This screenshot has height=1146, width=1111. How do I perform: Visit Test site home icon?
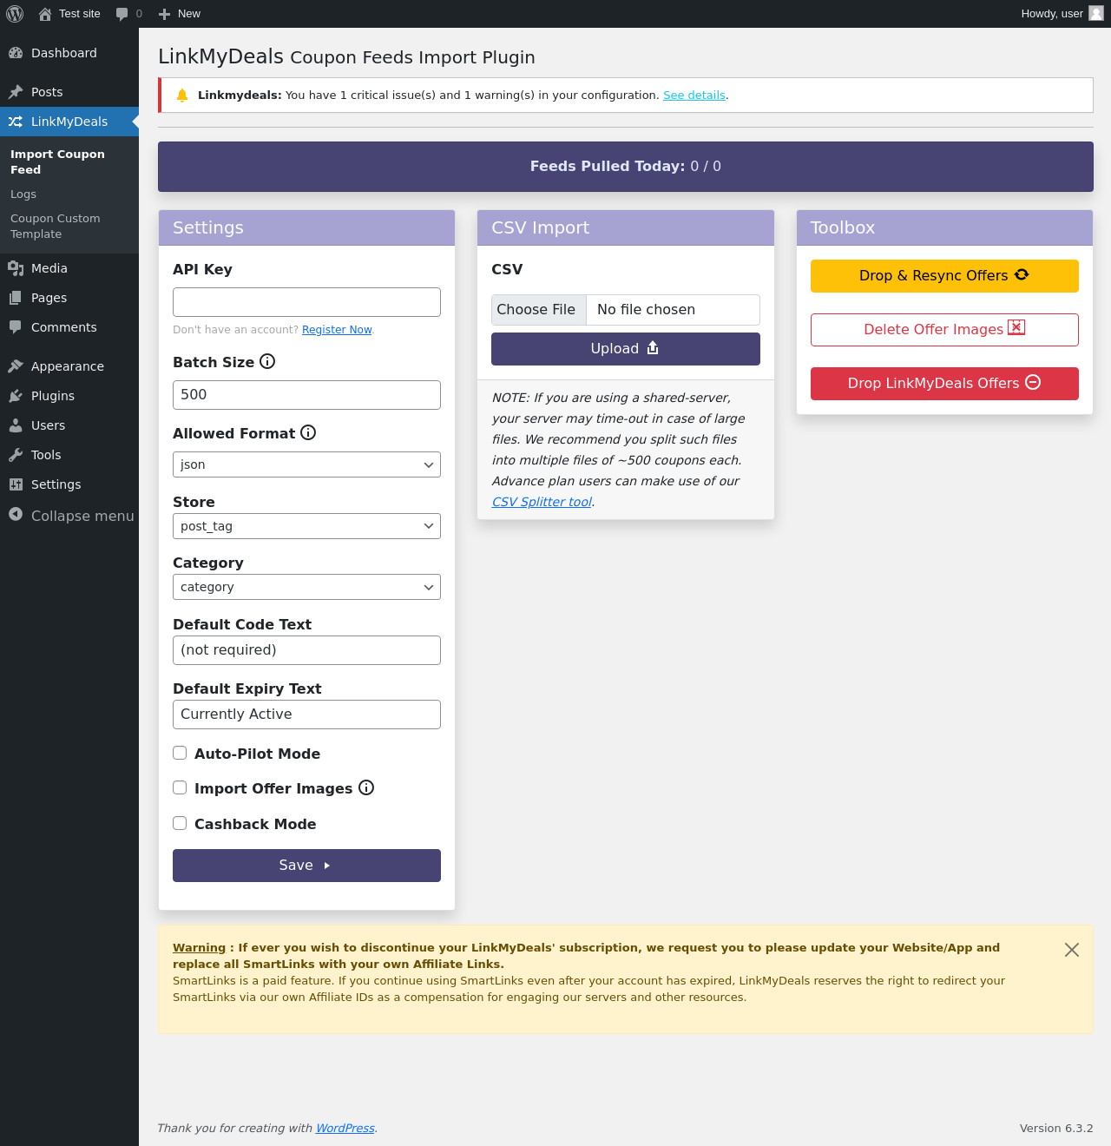pos(45,14)
